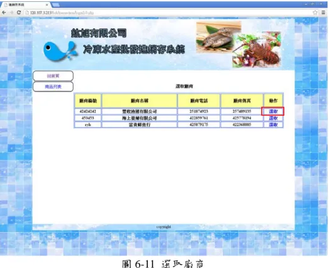This screenshot has width=329, height=268.
Task: Click the 動作 column header
Action: coord(273,101)
